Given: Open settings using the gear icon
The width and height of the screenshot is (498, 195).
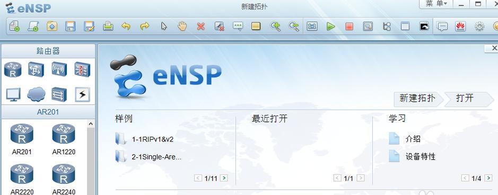Looking at the screenshot, I should [x=479, y=26].
